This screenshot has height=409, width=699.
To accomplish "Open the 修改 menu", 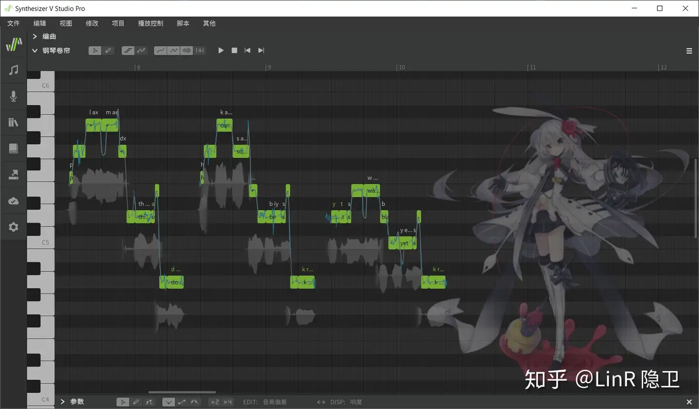I will click(92, 23).
